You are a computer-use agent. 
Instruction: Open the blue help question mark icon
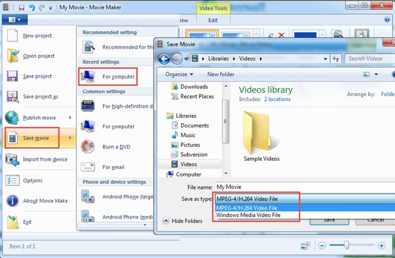point(387,19)
